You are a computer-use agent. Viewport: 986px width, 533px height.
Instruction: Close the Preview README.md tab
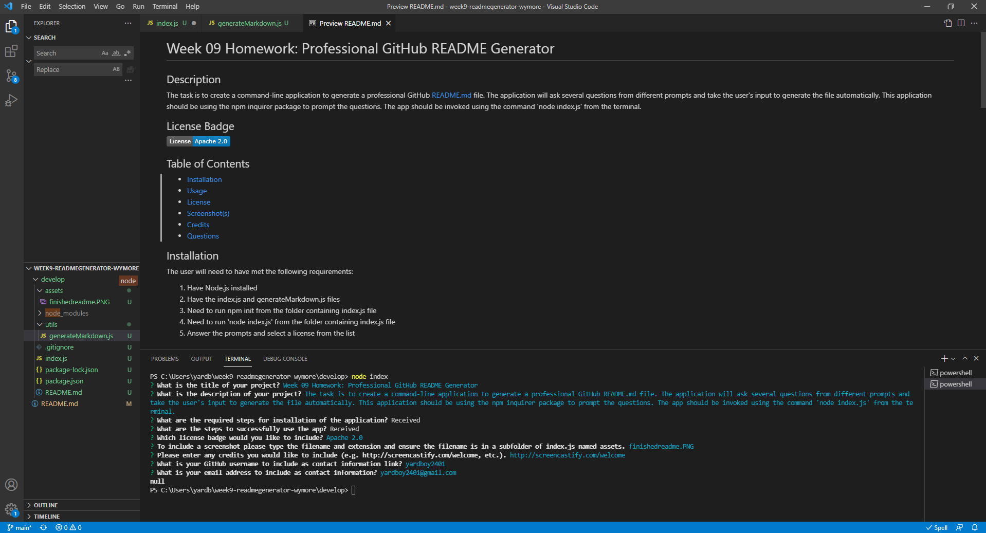click(x=389, y=23)
